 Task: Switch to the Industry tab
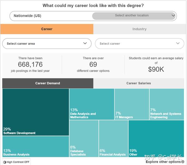pos(140,29)
